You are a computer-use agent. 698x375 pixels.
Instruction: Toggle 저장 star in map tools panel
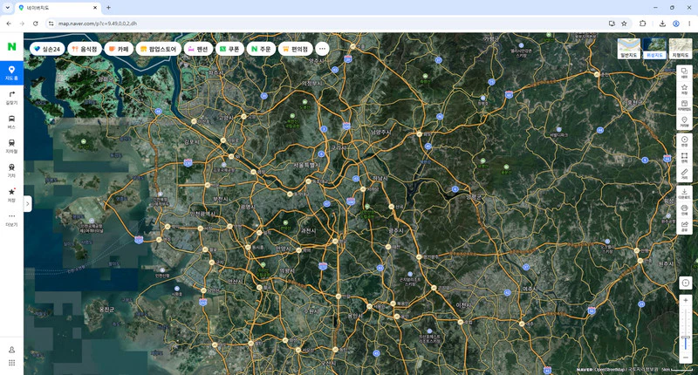[684, 90]
